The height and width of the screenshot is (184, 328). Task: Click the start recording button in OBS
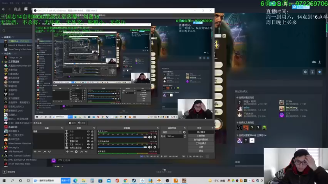201,136
